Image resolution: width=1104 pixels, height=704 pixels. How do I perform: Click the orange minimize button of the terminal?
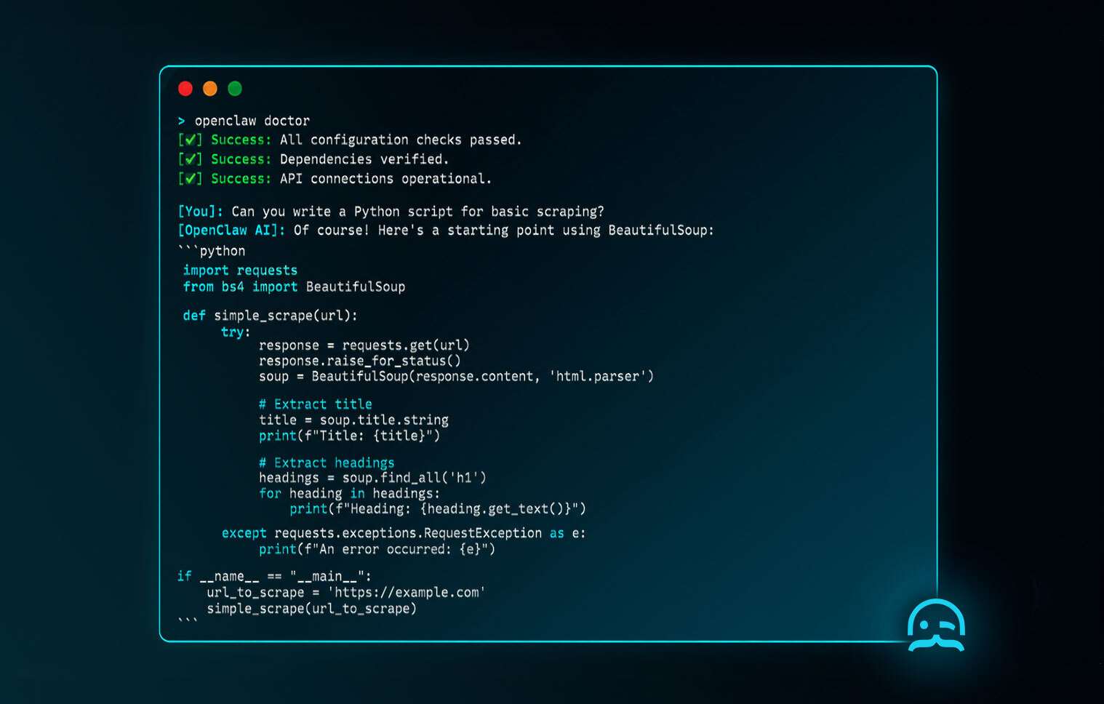coord(210,89)
